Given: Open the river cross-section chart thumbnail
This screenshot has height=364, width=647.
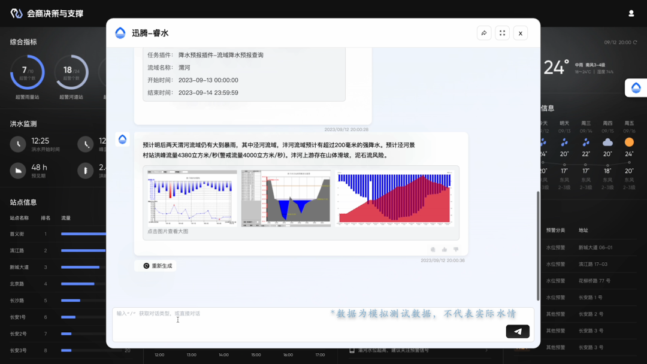Looking at the screenshot, I should coord(286,198).
